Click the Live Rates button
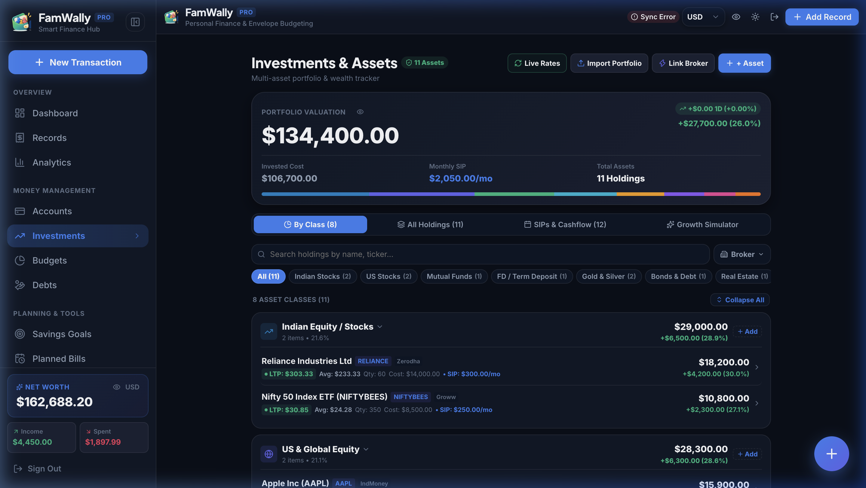This screenshot has height=488, width=866. coord(537,63)
